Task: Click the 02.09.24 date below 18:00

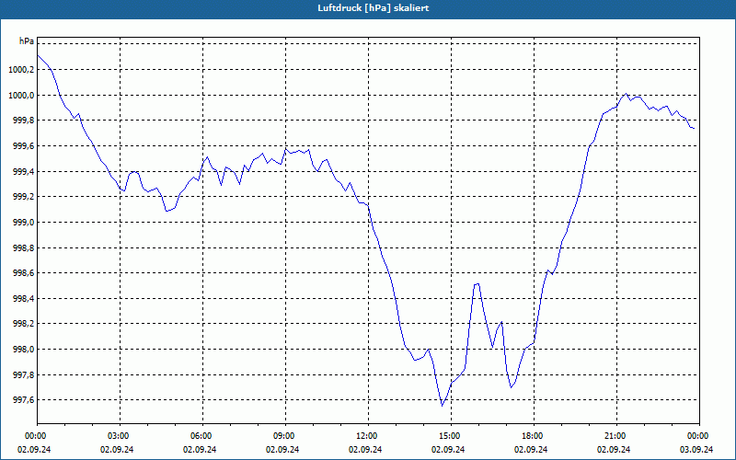Action: click(x=531, y=449)
